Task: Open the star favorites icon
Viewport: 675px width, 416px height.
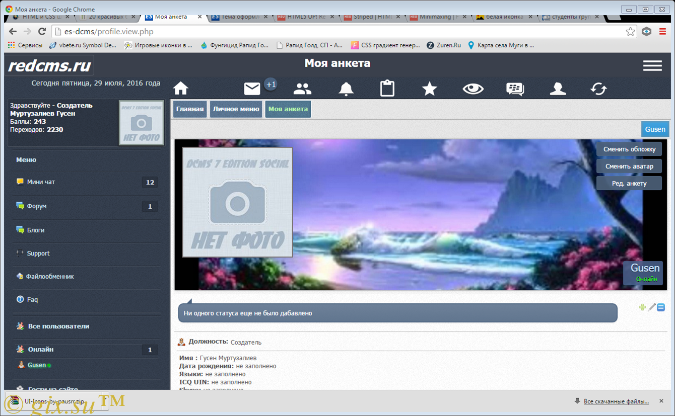Action: (429, 89)
